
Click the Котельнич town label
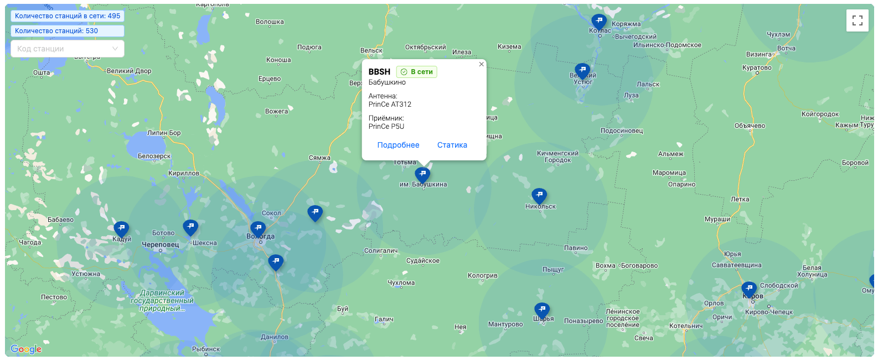(x=686, y=326)
